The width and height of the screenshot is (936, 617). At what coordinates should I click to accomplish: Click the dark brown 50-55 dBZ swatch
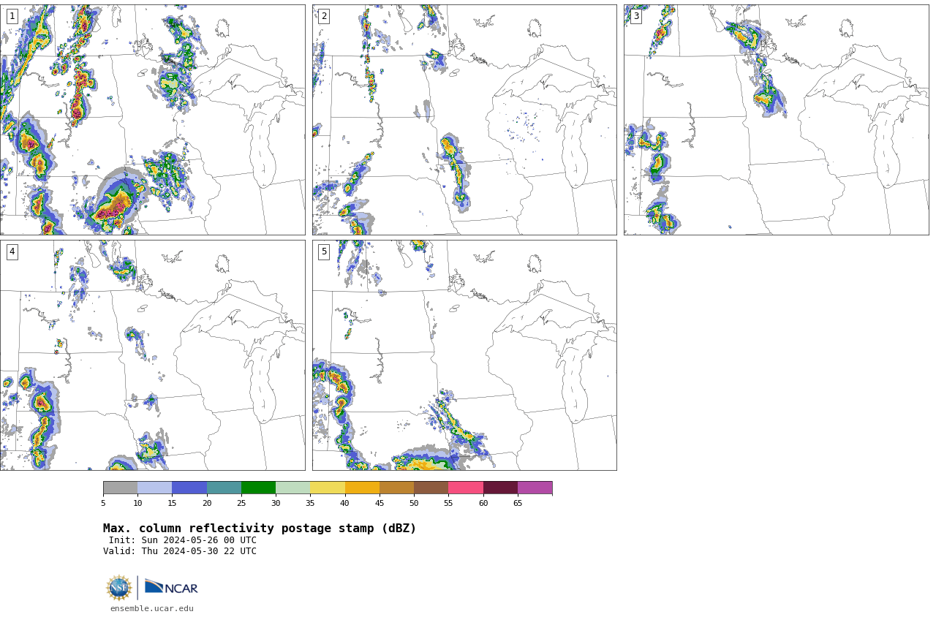click(431, 488)
